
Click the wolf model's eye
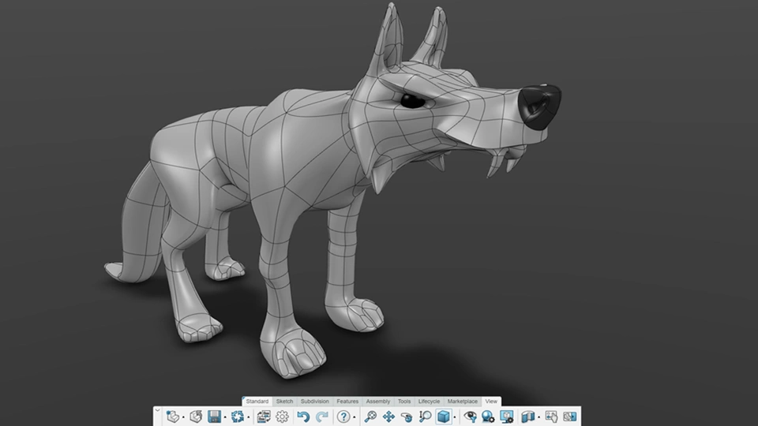pos(412,101)
